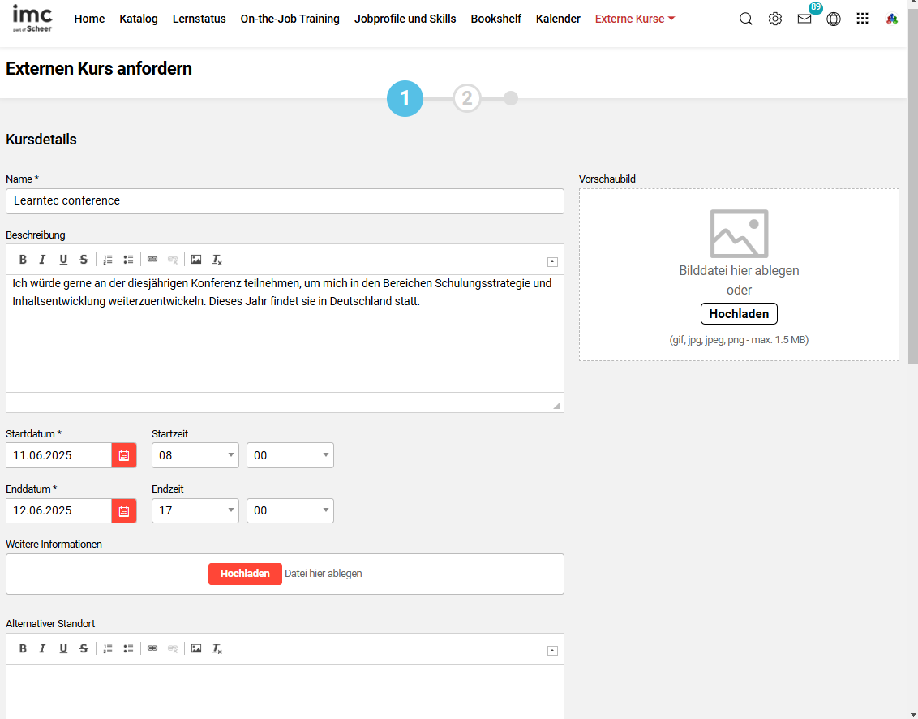Click the red Hochladen button
The image size is (918, 719).
point(245,574)
